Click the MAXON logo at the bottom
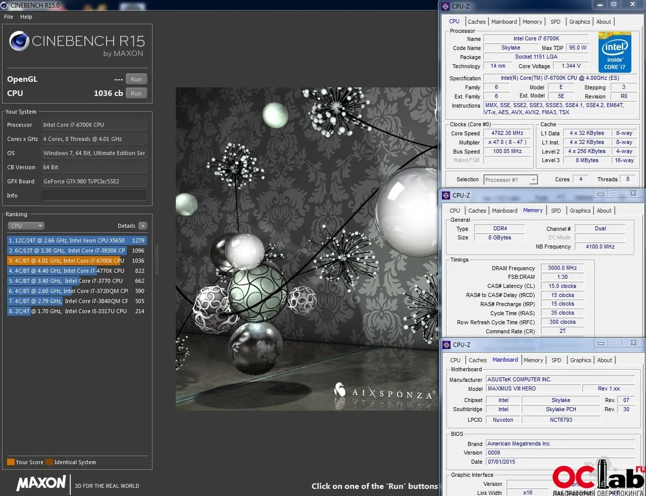The image size is (646, 496). click(41, 483)
